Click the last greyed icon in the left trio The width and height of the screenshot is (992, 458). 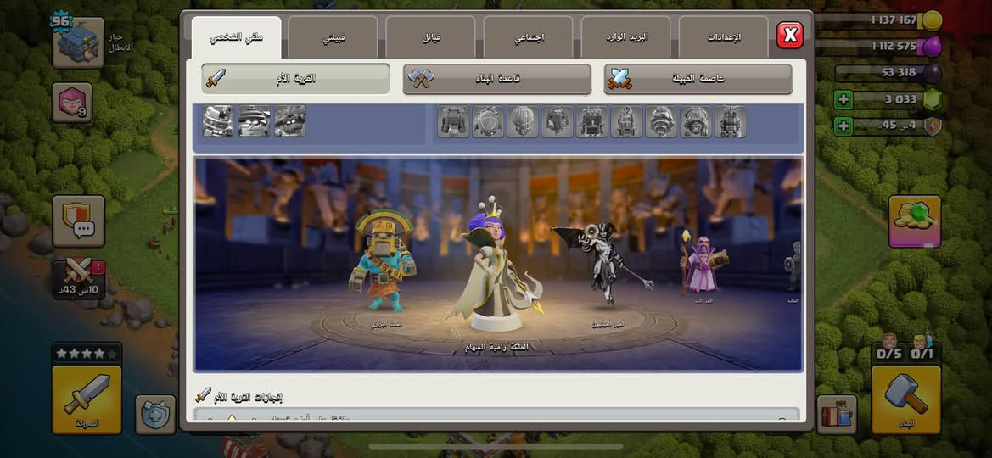click(x=289, y=121)
